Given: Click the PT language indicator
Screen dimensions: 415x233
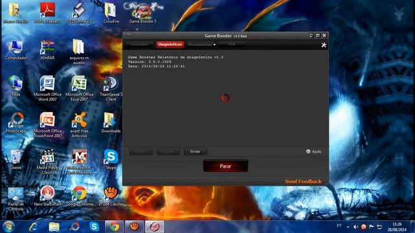Looking at the screenshot, I should 339,226.
